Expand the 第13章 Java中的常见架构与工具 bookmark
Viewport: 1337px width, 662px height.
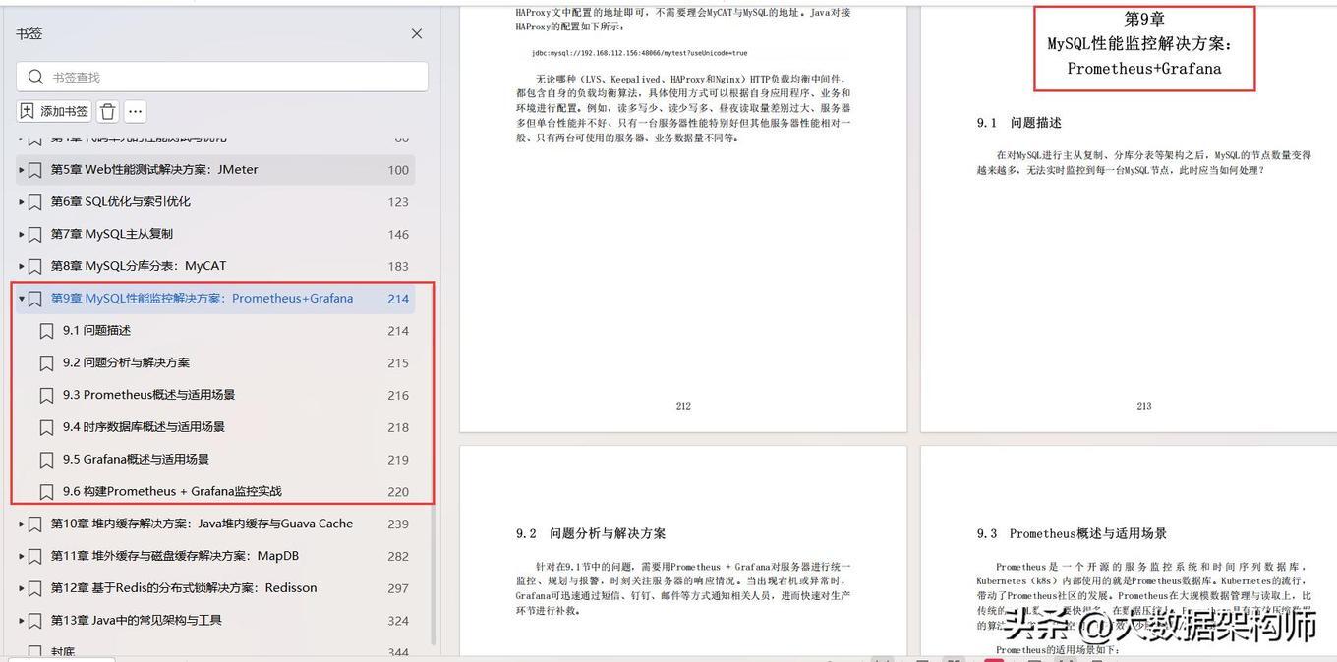[22, 621]
